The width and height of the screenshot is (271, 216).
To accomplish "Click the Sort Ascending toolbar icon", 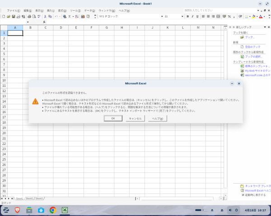I will point(77,16).
